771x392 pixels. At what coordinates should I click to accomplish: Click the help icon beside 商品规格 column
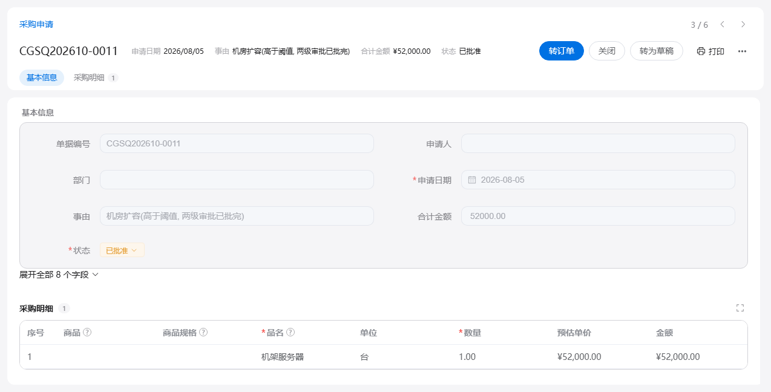click(x=203, y=332)
